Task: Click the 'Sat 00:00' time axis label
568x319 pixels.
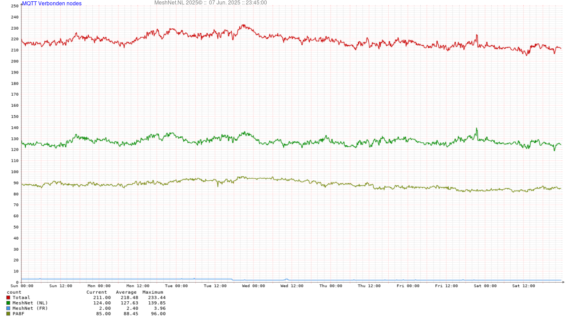Action: [485, 286]
